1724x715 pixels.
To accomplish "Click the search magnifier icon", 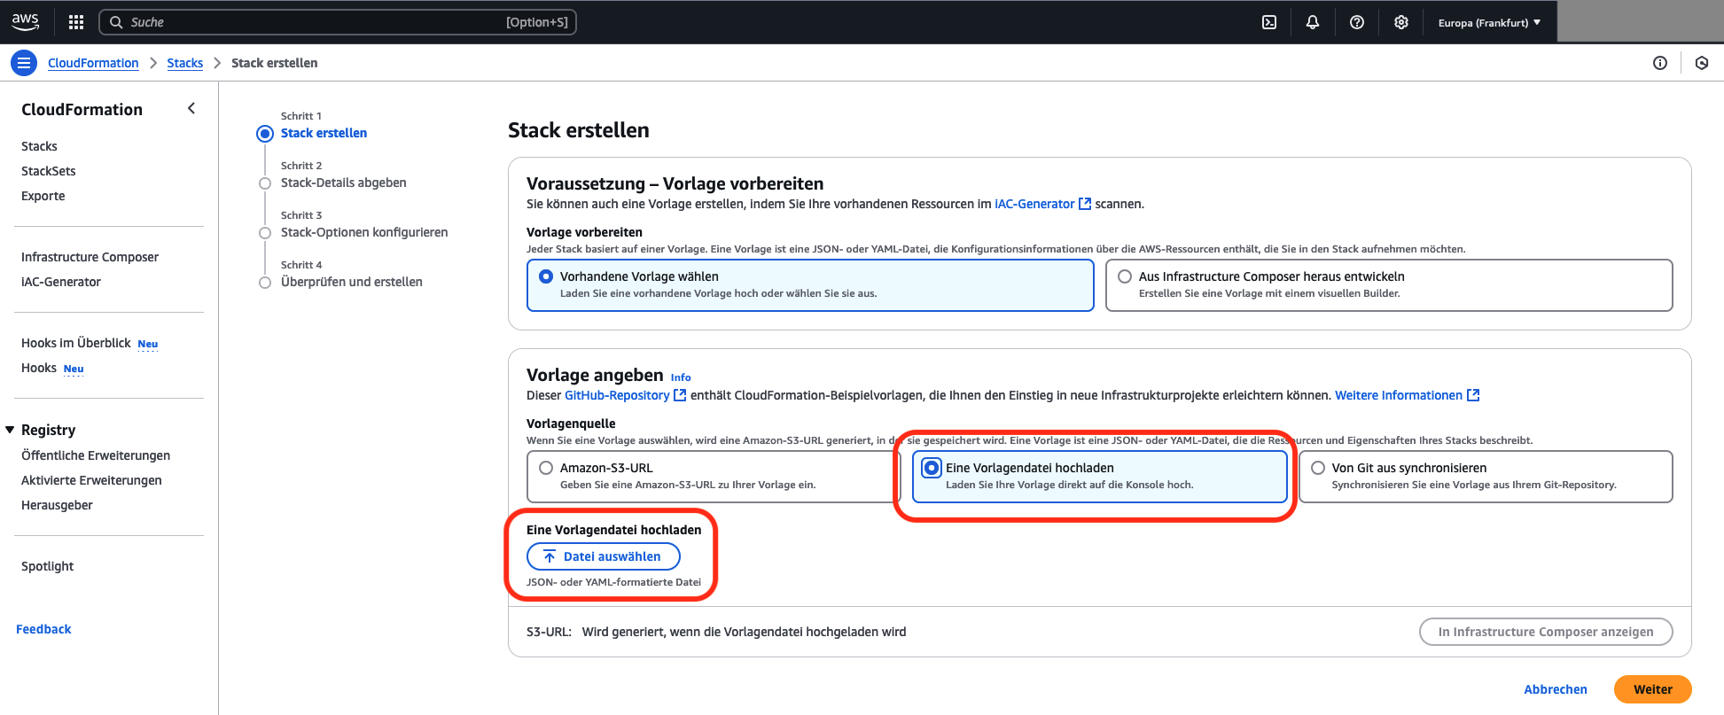I will (116, 22).
